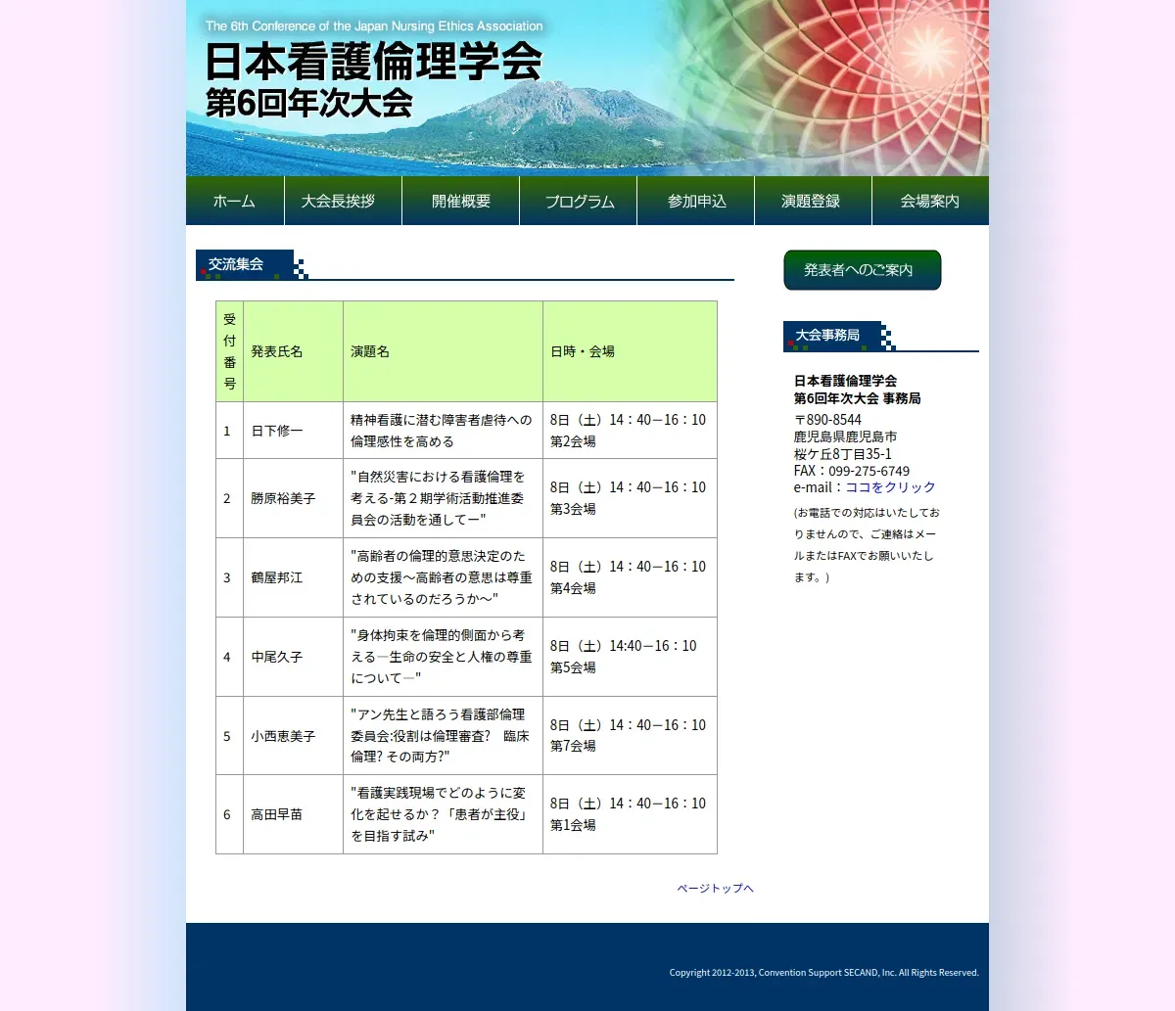
Task: Open the ホーム menu item
Action: (x=235, y=201)
